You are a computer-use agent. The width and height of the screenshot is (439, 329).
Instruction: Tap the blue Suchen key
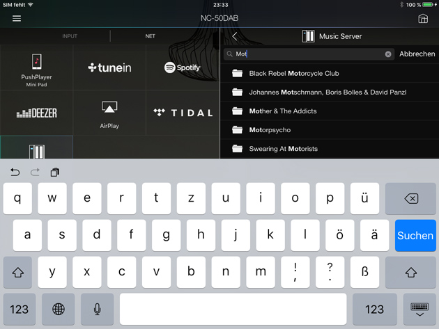tap(415, 235)
